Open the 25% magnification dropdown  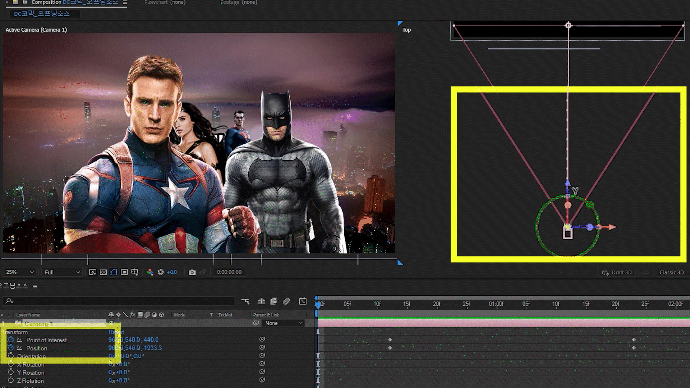click(x=20, y=272)
